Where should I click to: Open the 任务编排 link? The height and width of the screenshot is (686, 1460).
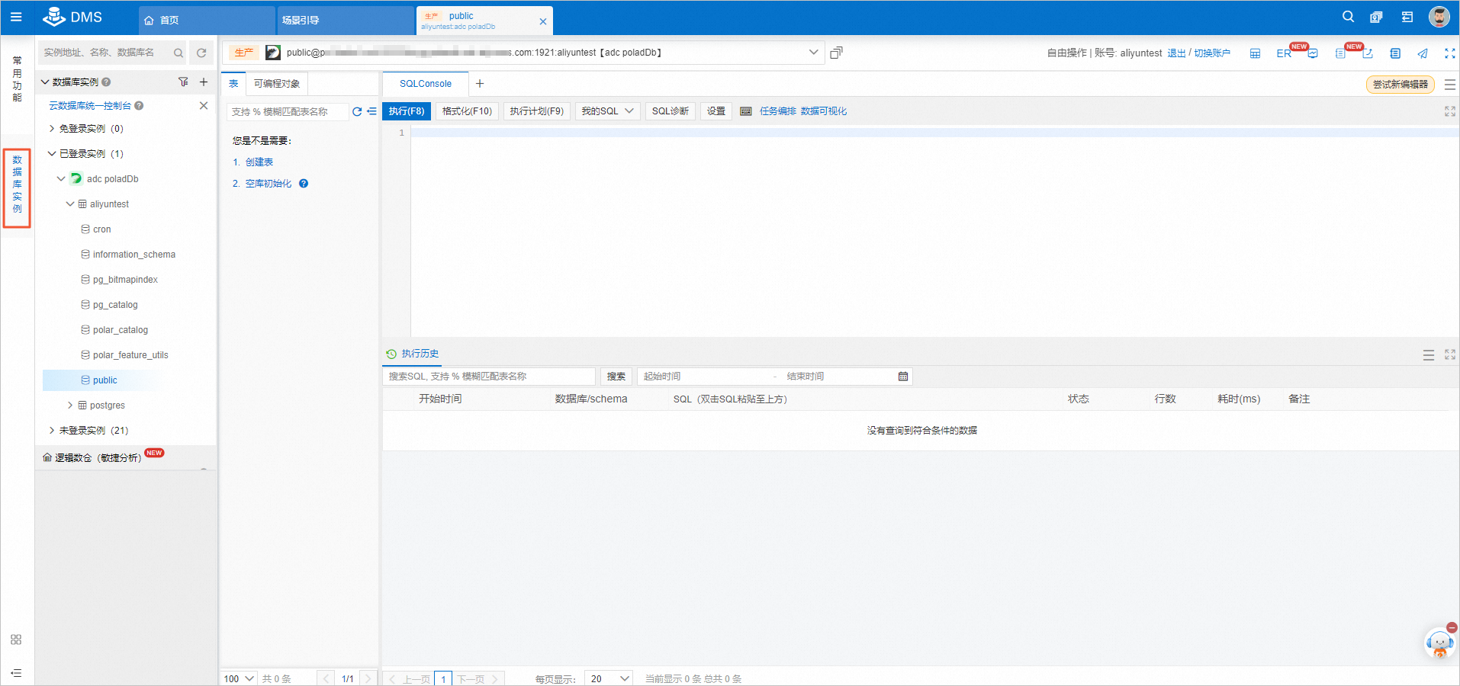coord(777,111)
